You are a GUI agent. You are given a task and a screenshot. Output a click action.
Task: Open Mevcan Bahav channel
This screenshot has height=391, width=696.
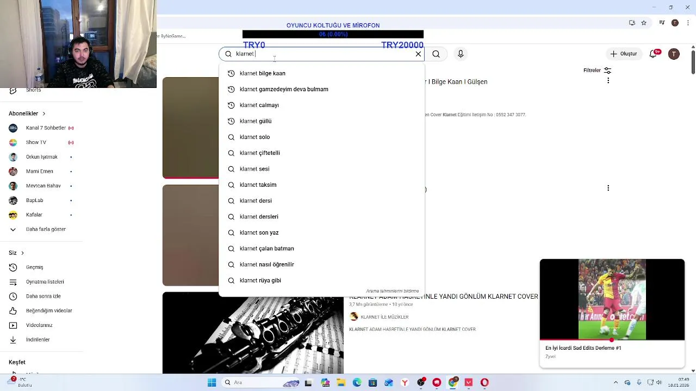pos(41,186)
